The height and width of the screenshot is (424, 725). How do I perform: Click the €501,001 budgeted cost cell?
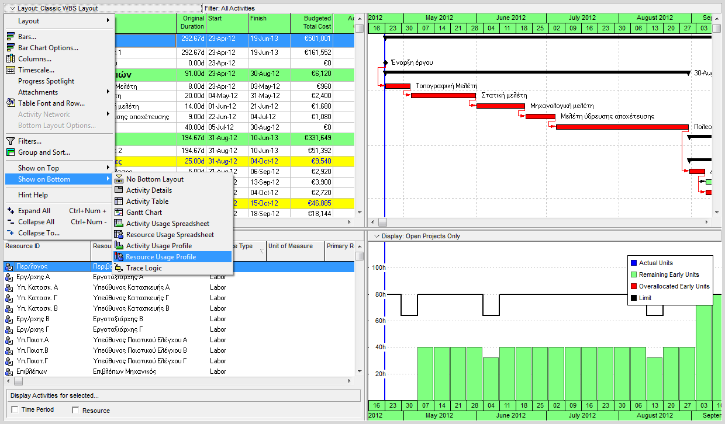click(x=312, y=40)
